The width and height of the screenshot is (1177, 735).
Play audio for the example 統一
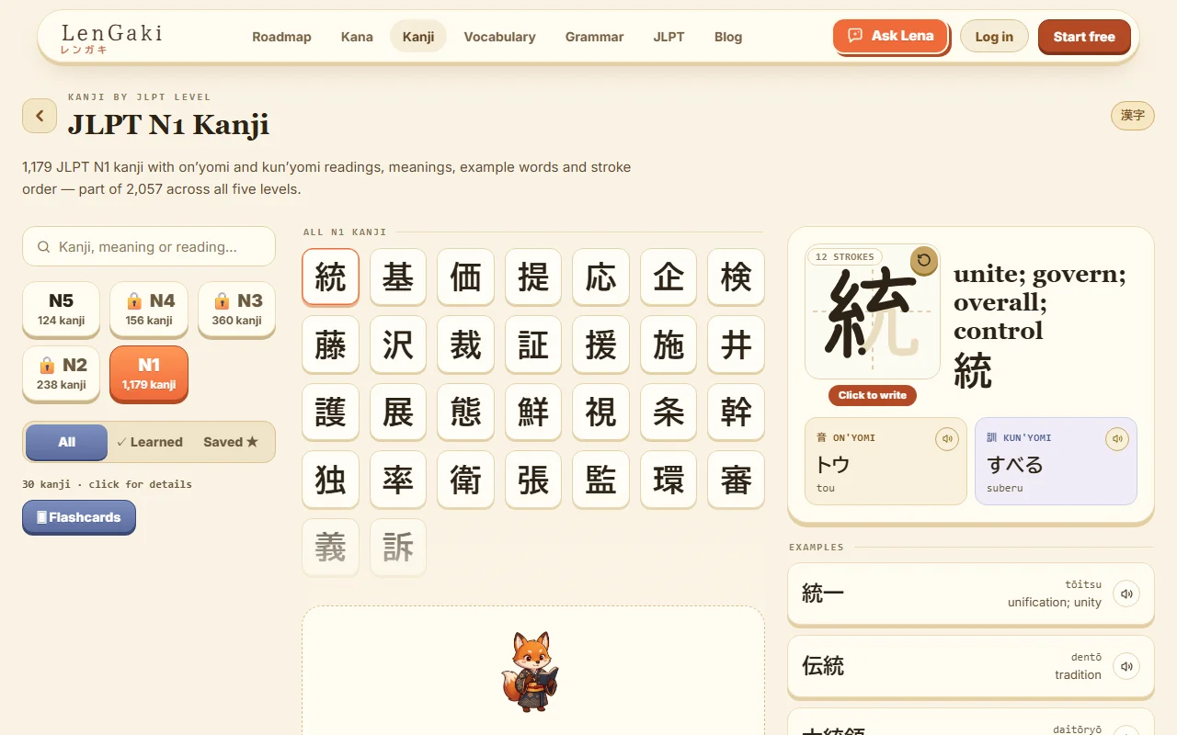pyautogui.click(x=1126, y=594)
